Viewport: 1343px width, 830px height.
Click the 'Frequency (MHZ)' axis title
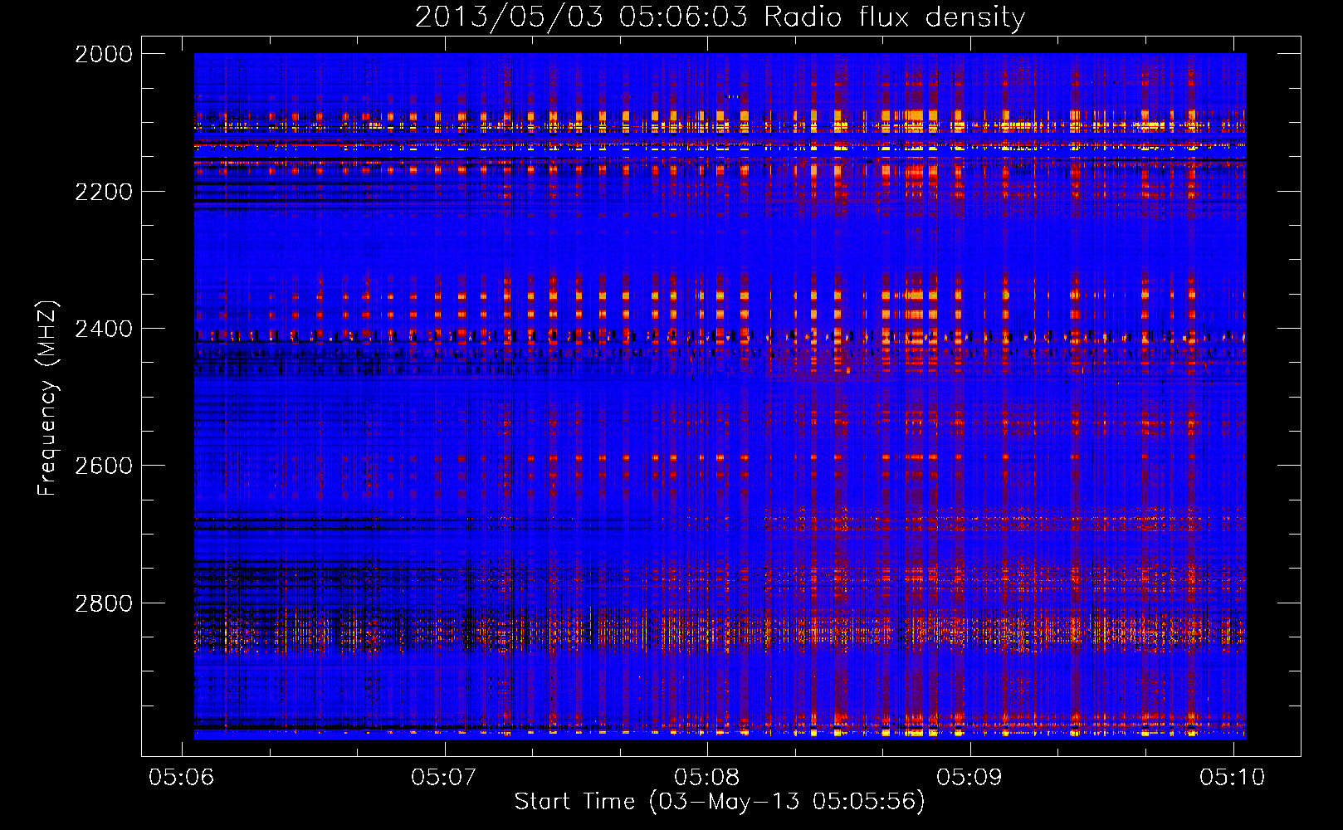48,398
